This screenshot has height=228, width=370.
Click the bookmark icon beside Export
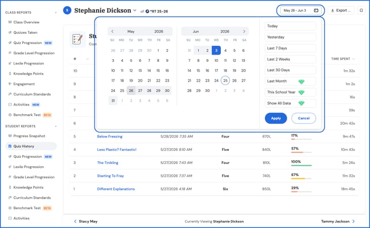[x=361, y=10]
